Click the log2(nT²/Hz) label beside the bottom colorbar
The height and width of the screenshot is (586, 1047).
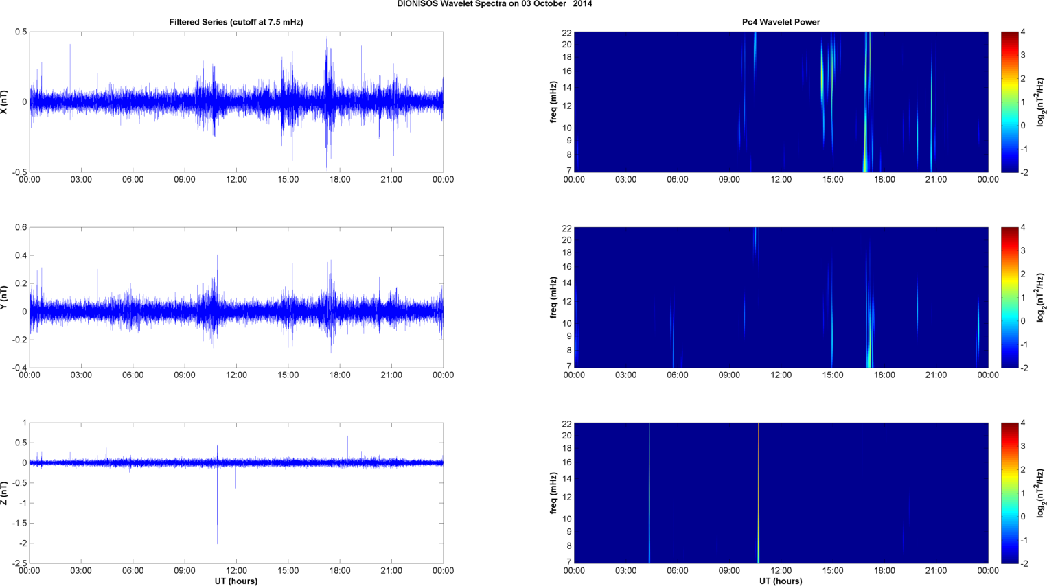[1041, 493]
